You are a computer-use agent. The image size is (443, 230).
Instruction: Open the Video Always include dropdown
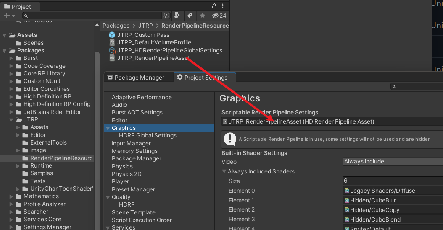click(393, 162)
